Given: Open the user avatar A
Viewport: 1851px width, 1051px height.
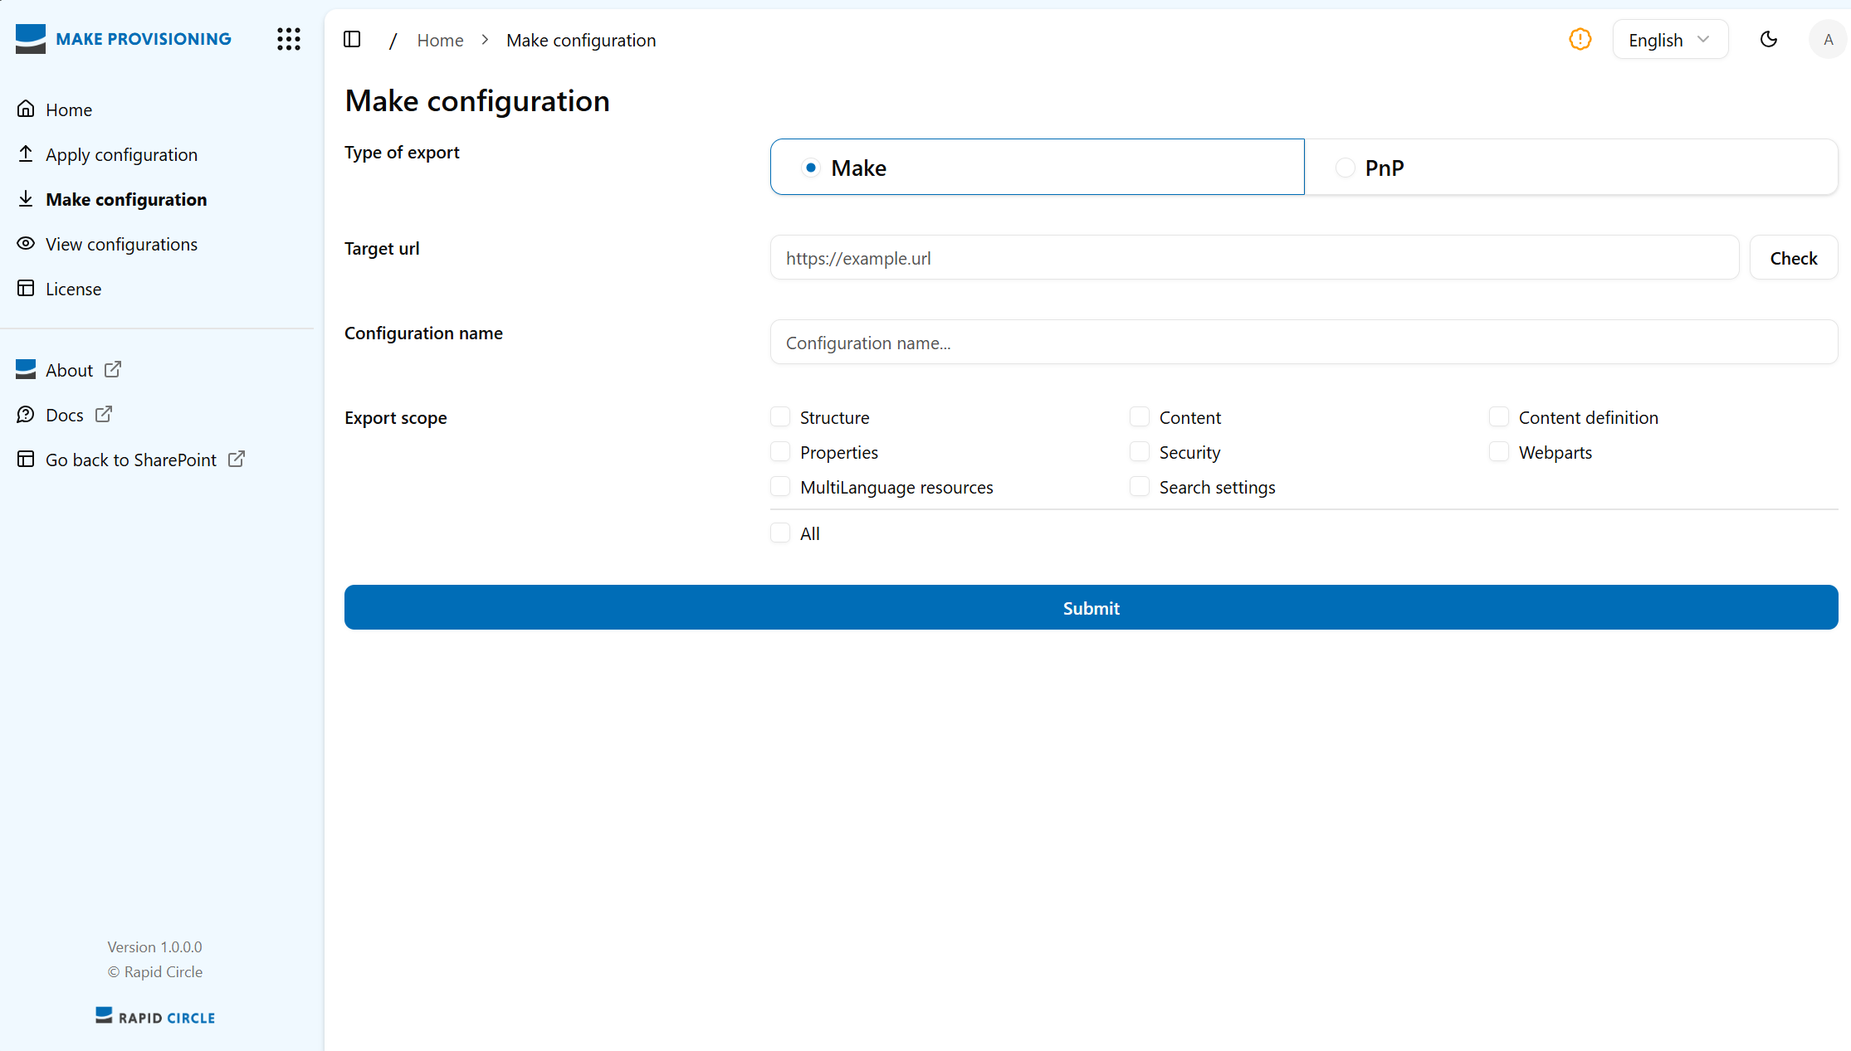Looking at the screenshot, I should [x=1827, y=39].
